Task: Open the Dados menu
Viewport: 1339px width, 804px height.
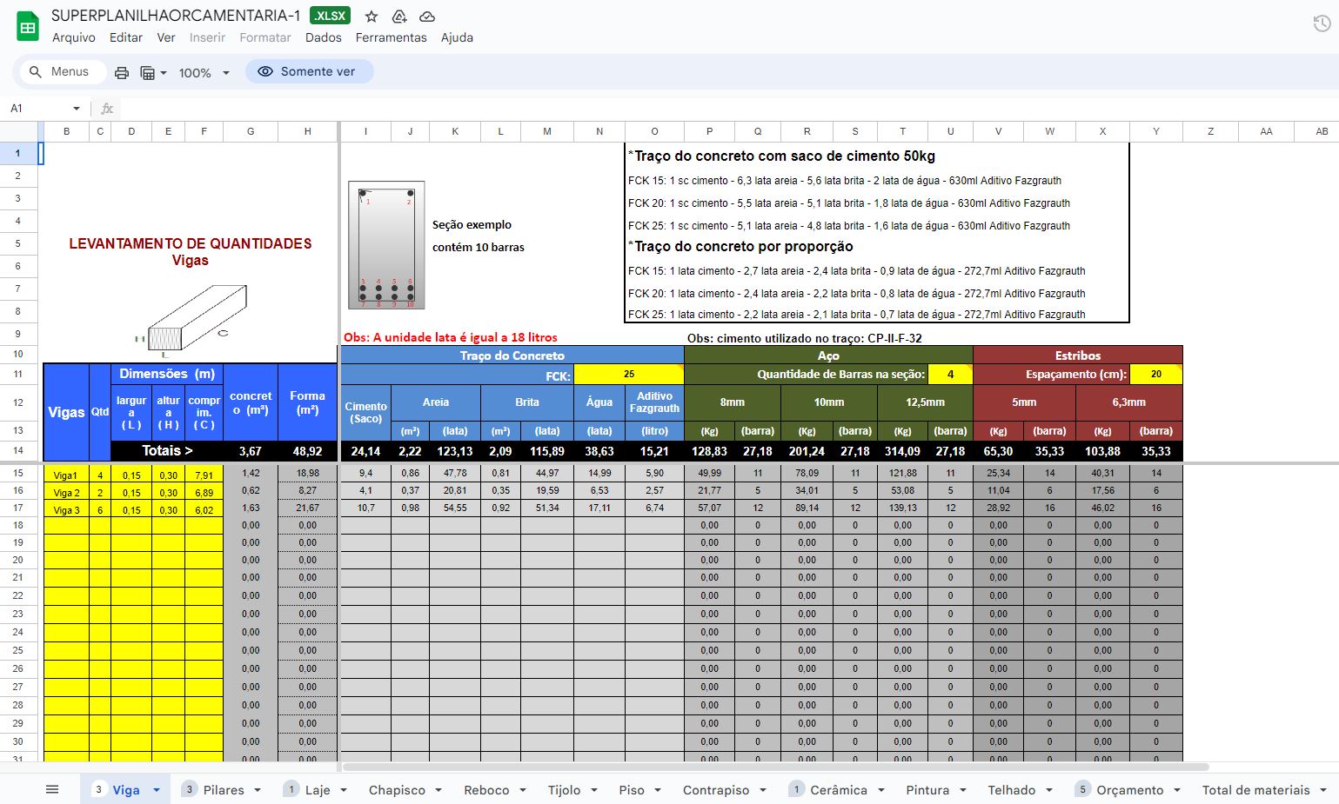Action: [x=324, y=37]
